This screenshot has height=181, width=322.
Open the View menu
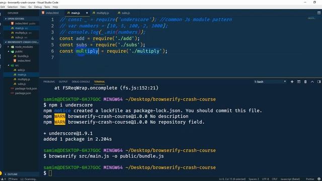coord(23,7)
